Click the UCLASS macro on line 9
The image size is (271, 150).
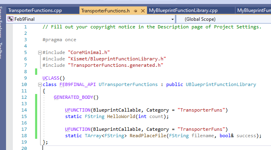tap(51, 78)
